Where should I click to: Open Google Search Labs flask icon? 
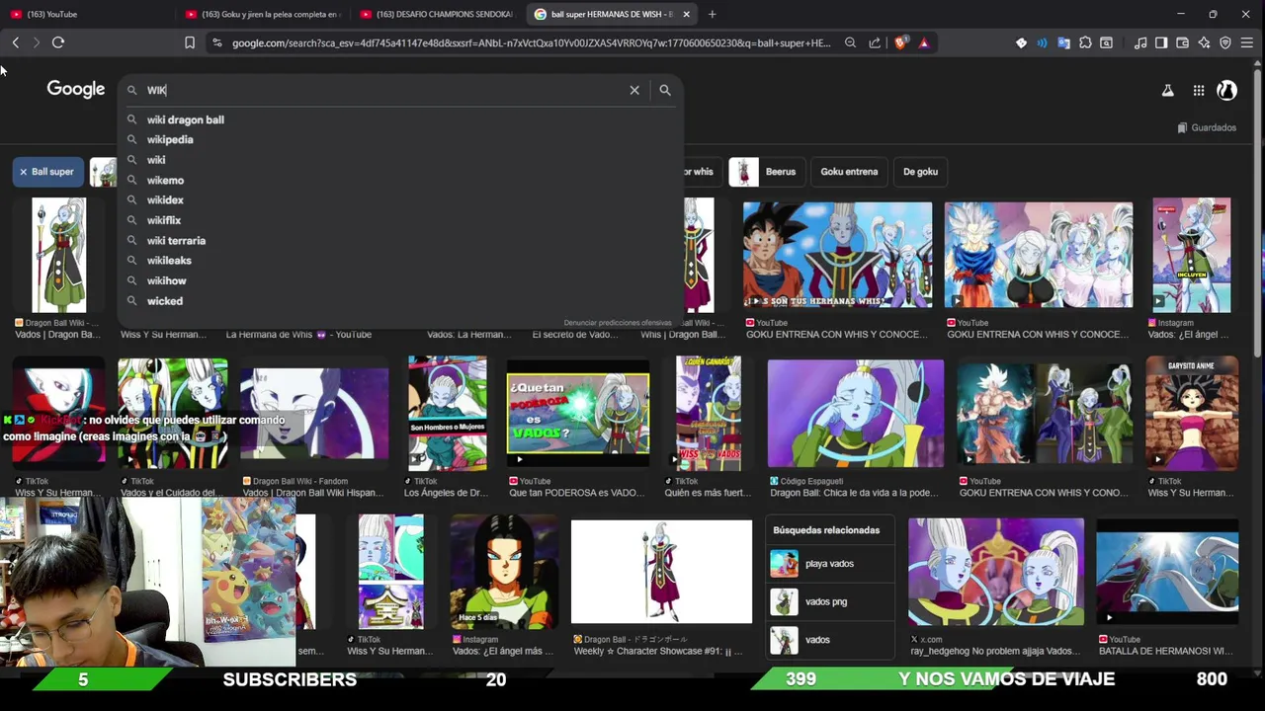[x=1167, y=90]
